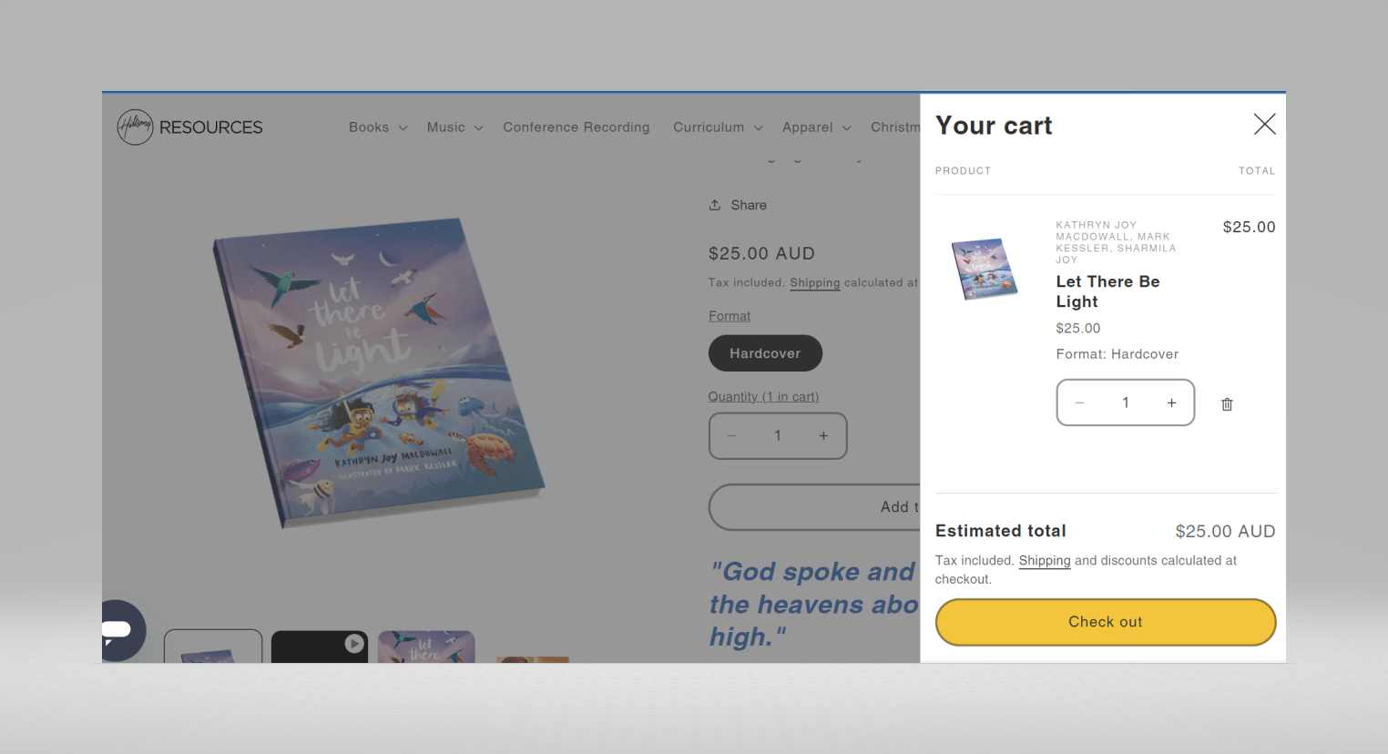Expand the Music dropdown menu
The image size is (1388, 754).
coord(454,127)
